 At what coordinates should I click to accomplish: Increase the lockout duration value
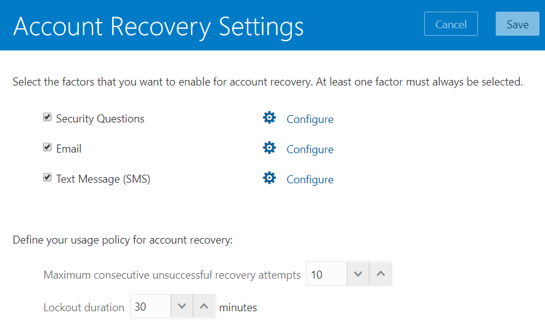pyautogui.click(x=204, y=306)
